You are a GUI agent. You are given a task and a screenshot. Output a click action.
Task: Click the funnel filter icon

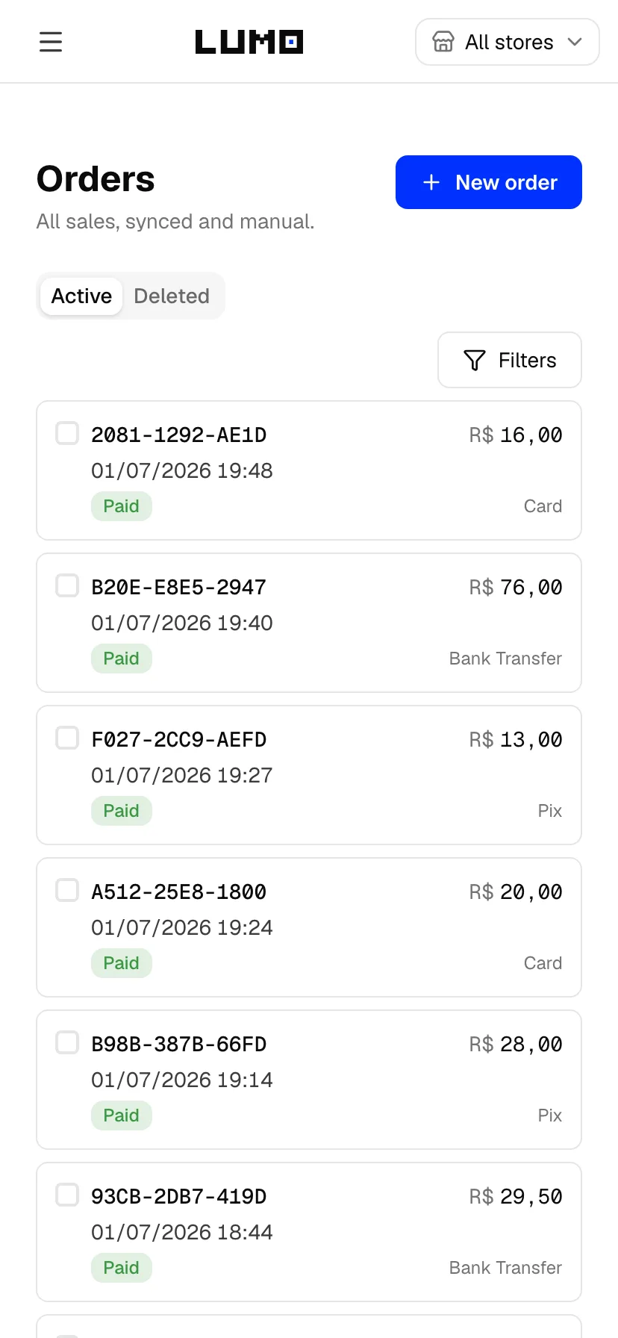coord(475,361)
